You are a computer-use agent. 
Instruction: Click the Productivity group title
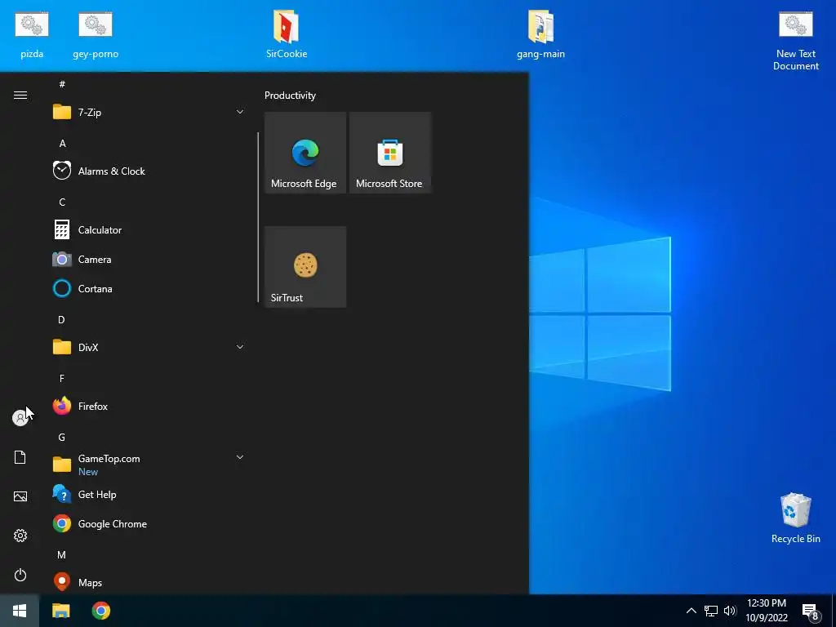click(x=290, y=96)
